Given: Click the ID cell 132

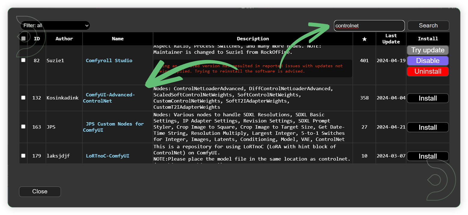Looking at the screenshot, I should click(37, 98).
